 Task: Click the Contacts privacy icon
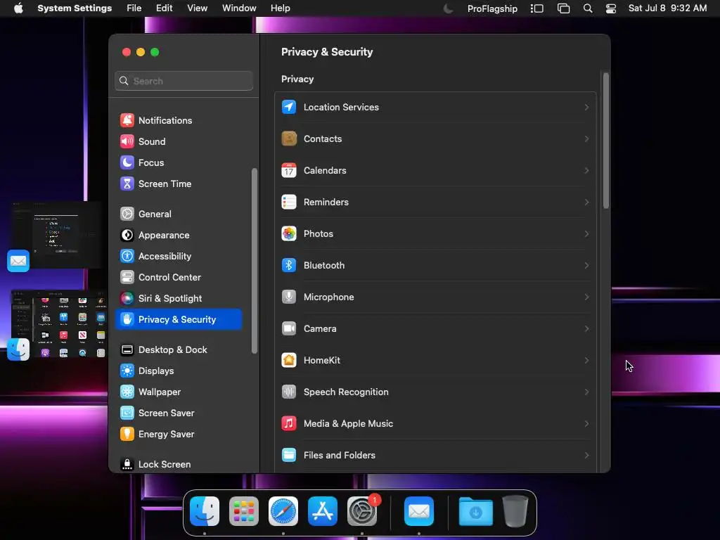click(289, 139)
